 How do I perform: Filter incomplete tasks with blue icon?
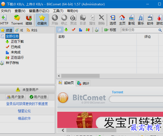click(x=80, y=30)
